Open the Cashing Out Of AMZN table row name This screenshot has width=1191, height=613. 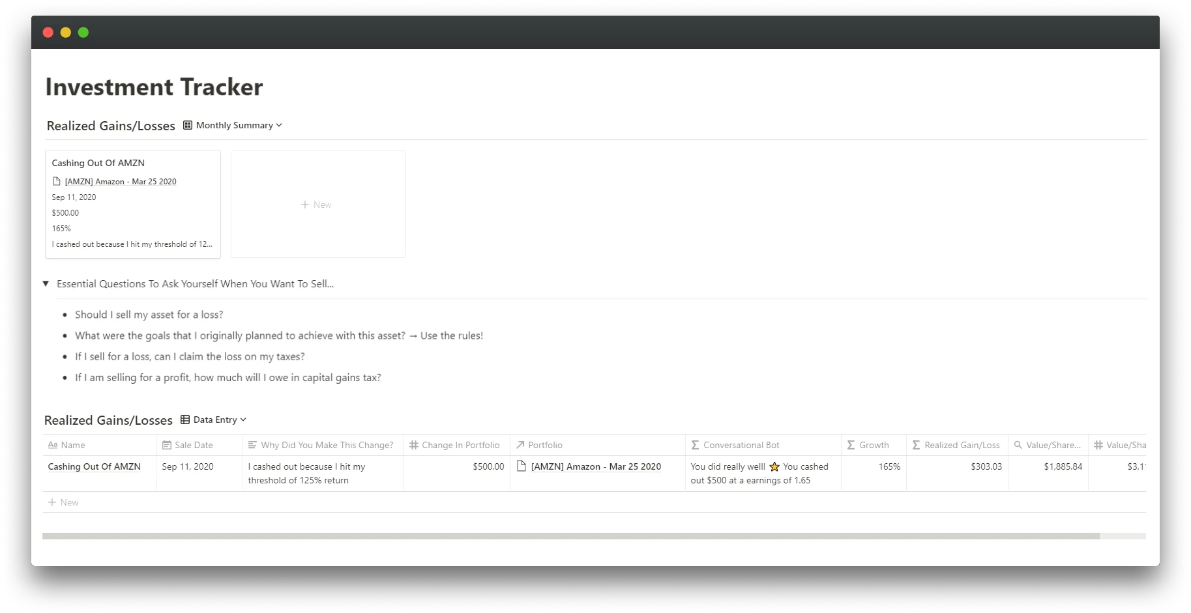[95, 466]
